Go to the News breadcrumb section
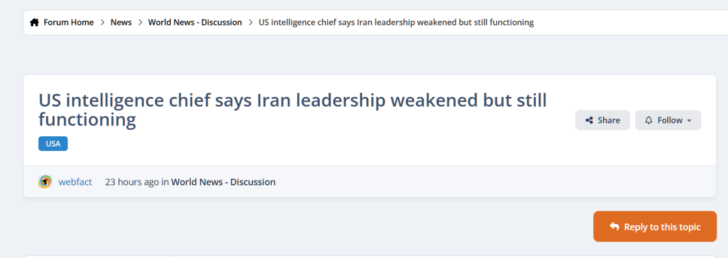The height and width of the screenshot is (258, 728). (121, 22)
